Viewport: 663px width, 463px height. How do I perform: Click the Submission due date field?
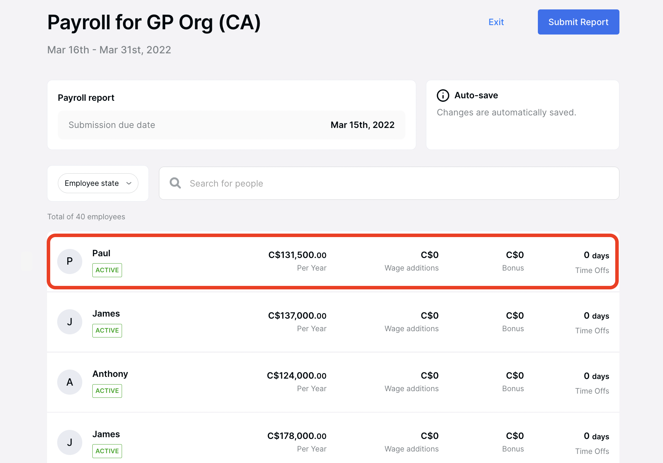point(232,124)
